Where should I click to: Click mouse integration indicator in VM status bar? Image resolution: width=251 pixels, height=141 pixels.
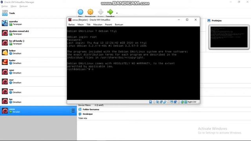tap(182, 102)
